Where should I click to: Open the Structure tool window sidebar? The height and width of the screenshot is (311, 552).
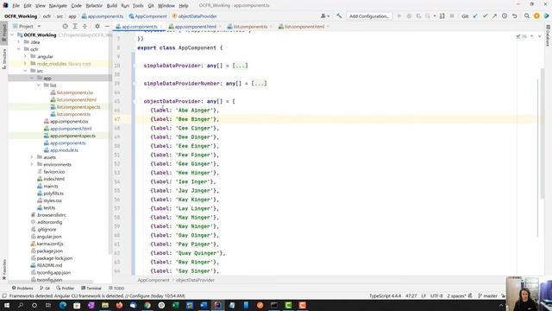coord(4,59)
